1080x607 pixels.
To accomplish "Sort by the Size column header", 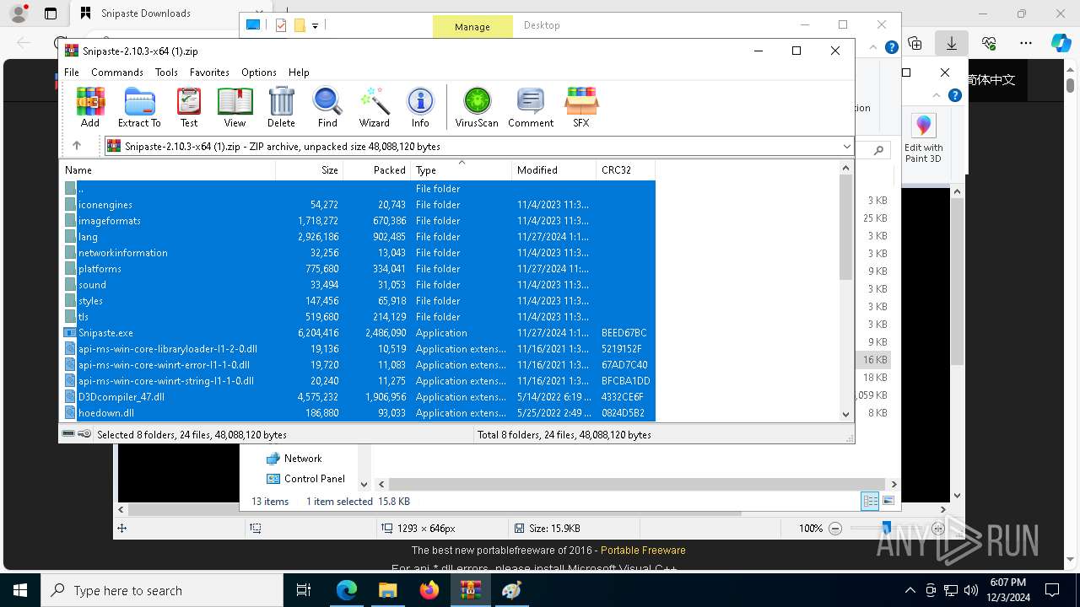I will point(310,170).
